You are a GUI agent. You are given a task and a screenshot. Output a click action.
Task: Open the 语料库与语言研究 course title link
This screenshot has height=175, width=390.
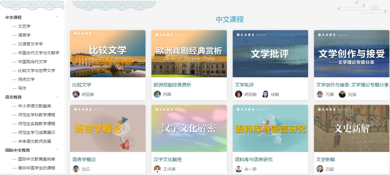pyautogui.click(x=254, y=159)
